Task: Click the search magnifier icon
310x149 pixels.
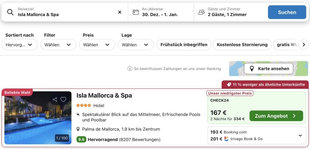Action: coord(10,12)
